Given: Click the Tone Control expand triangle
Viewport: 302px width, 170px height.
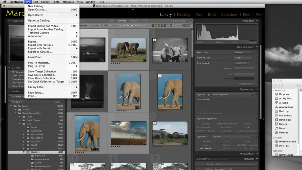Looking at the screenshot, I should tap(256, 63).
